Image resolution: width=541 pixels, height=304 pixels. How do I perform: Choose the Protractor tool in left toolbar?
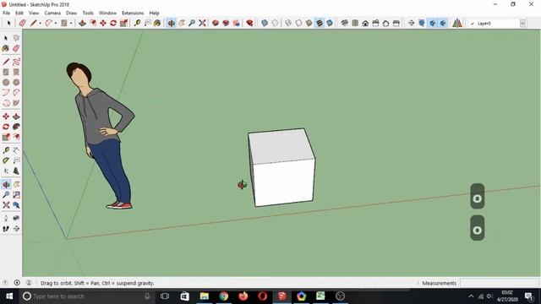coord(6,160)
